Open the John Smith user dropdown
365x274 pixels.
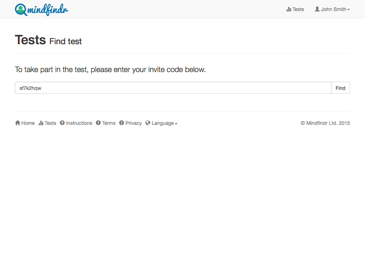click(332, 9)
